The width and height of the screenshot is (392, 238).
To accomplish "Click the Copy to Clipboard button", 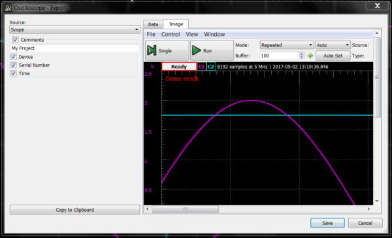I will 74,210.
